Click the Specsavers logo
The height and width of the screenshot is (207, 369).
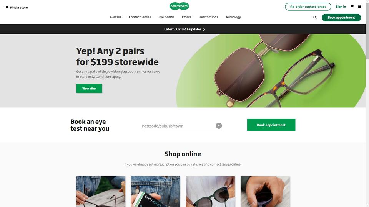[179, 6]
